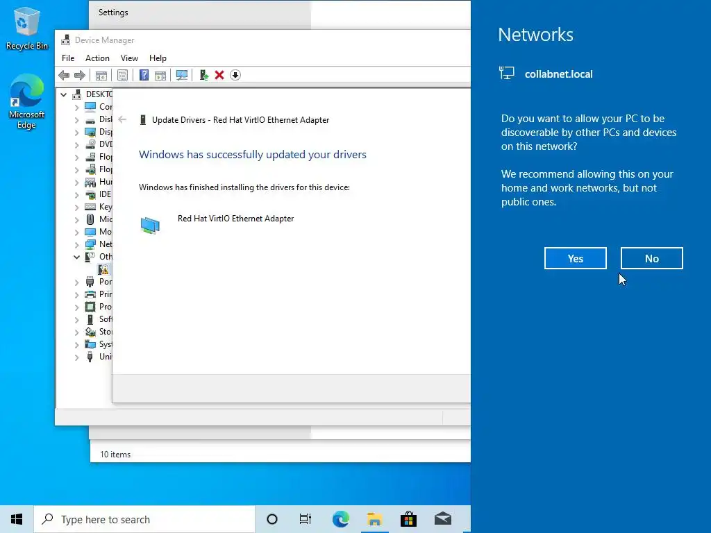Click No to decline network discovery

(651, 258)
